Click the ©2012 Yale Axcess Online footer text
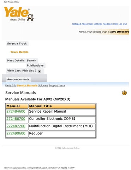 67,148
